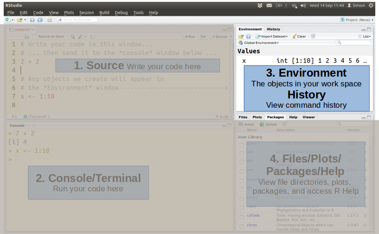Open the File menu
The width and height of the screenshot is (379, 234).
tap(11, 13)
